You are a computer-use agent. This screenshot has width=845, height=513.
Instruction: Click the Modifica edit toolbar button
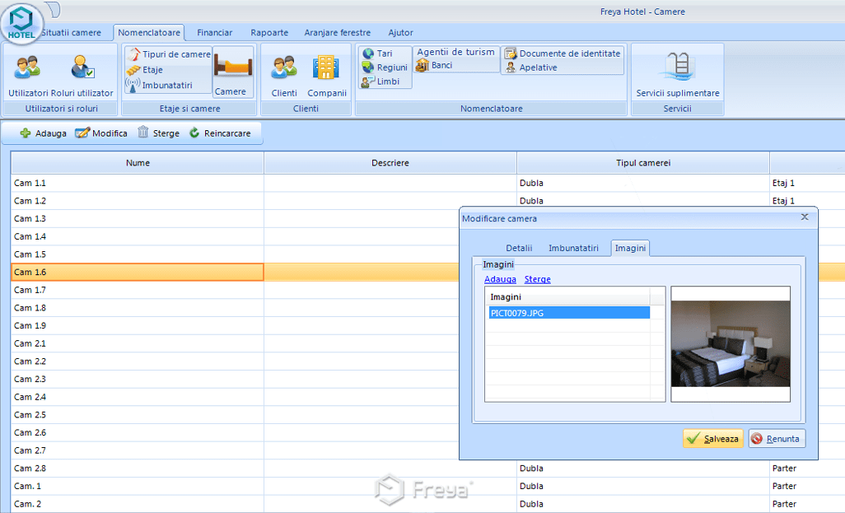click(101, 133)
